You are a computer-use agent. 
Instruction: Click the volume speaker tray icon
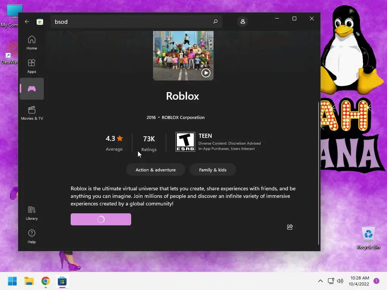point(340,281)
